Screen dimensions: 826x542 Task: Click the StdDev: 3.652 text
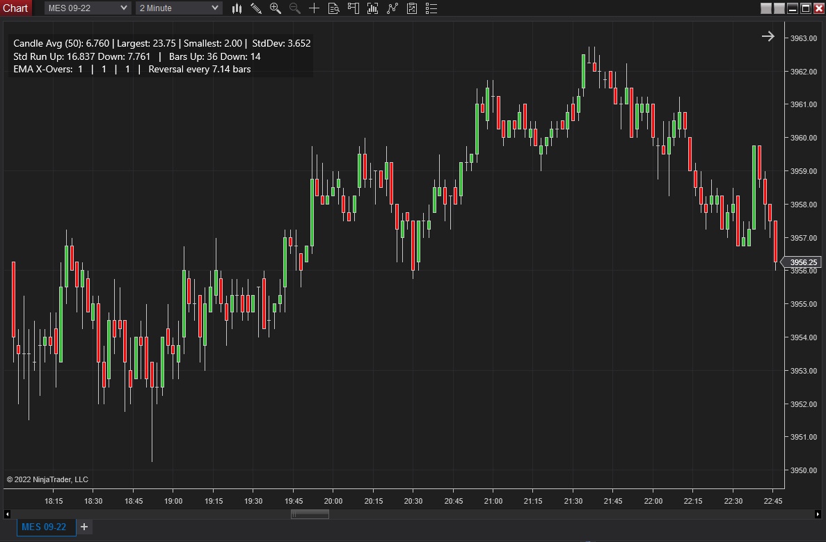(x=281, y=43)
